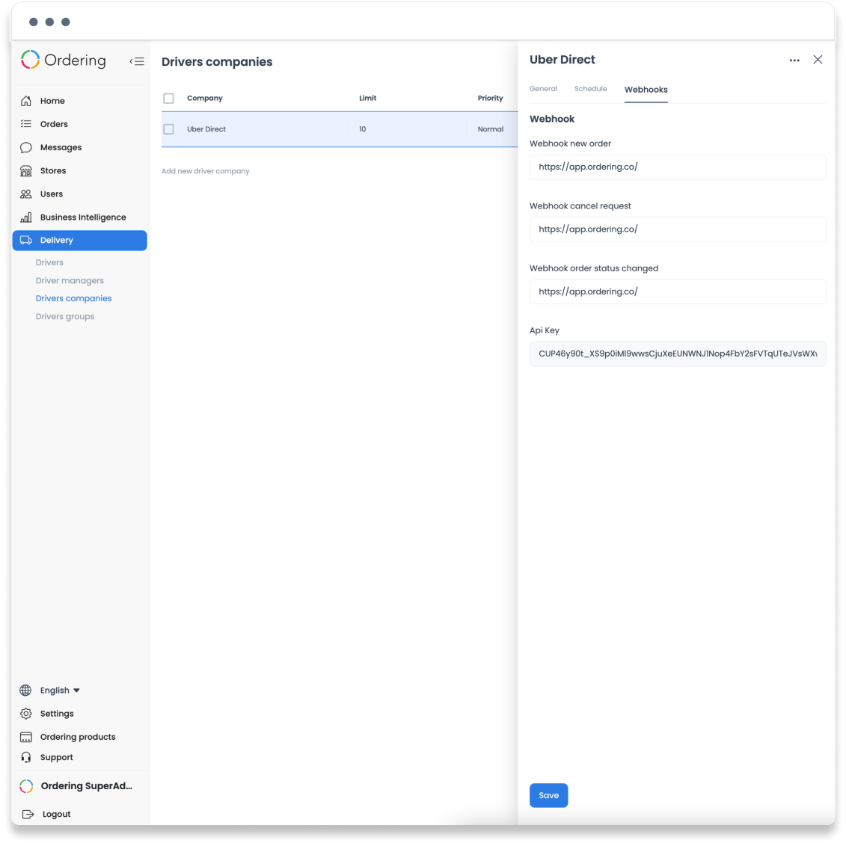846x843 pixels.
Task: Log out of the dashboard
Action: point(57,814)
